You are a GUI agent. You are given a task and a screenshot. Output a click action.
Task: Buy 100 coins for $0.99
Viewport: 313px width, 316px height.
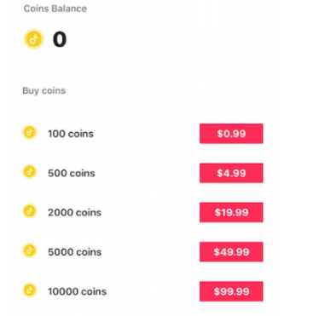[x=231, y=134]
